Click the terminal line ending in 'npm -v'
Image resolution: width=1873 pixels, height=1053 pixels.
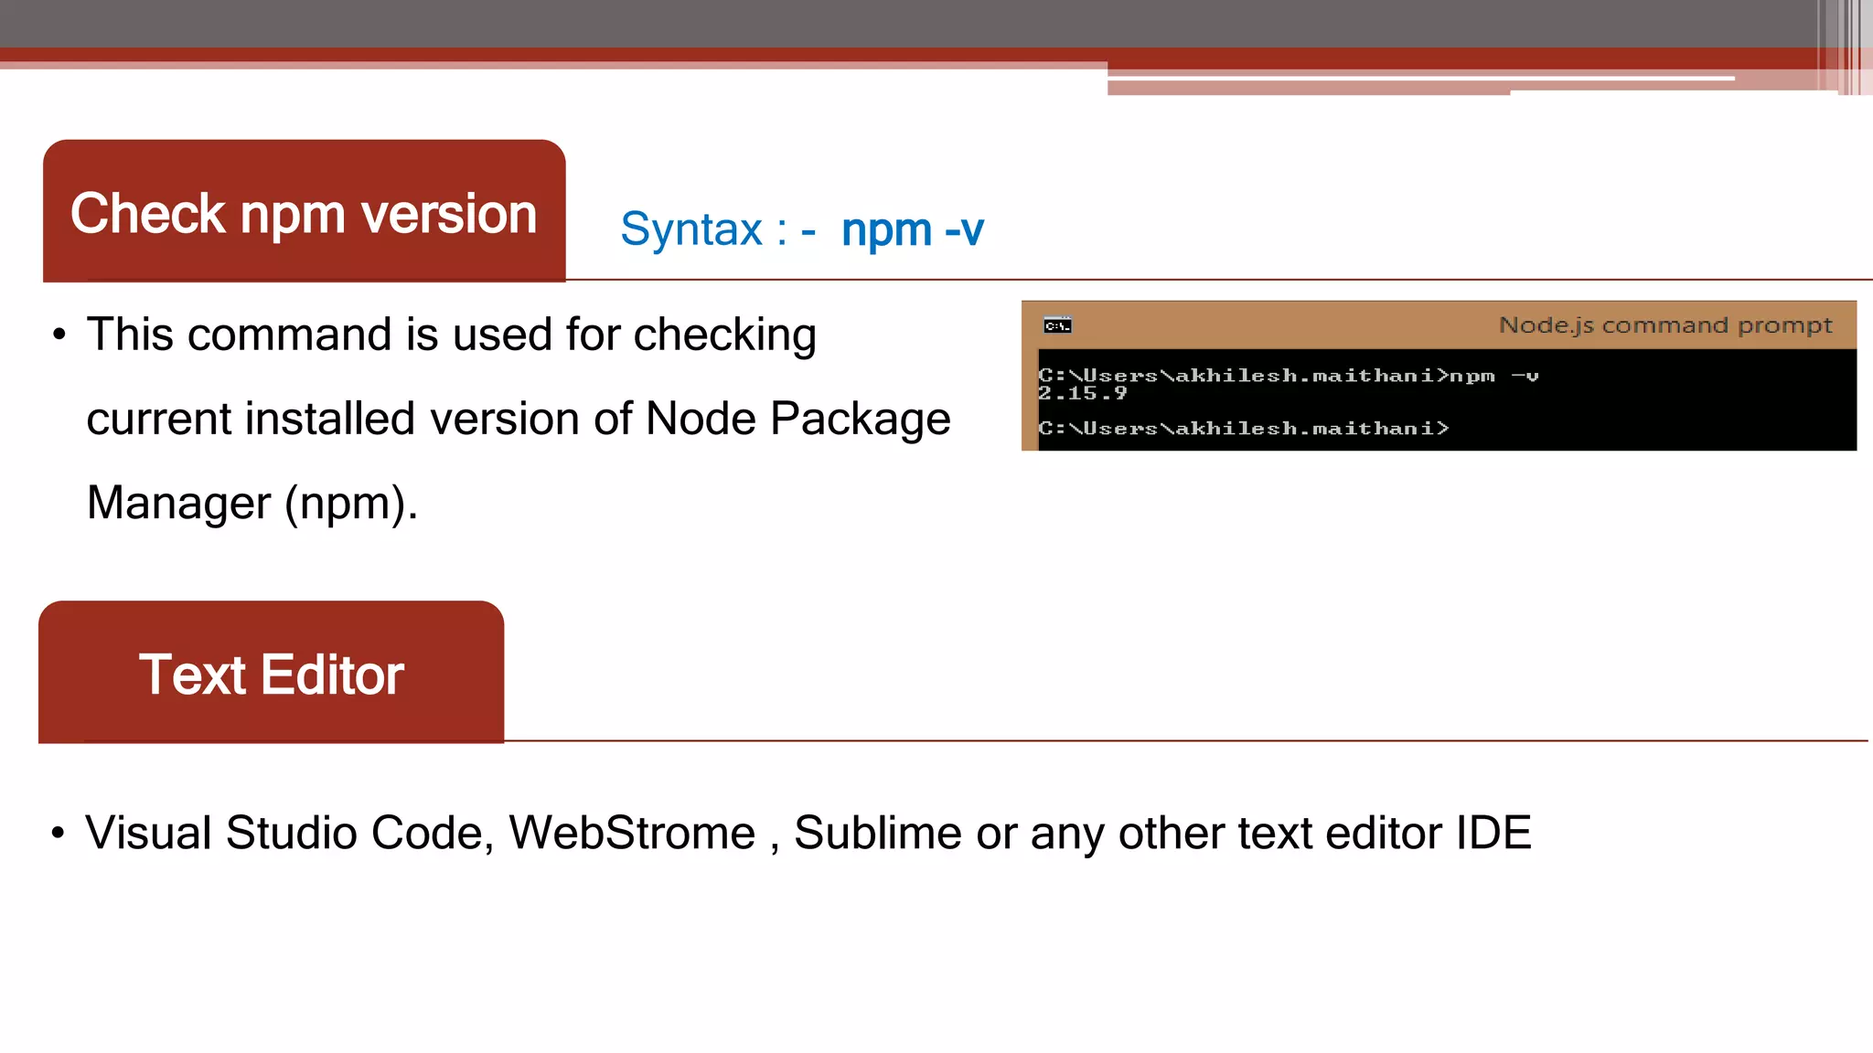click(1289, 376)
